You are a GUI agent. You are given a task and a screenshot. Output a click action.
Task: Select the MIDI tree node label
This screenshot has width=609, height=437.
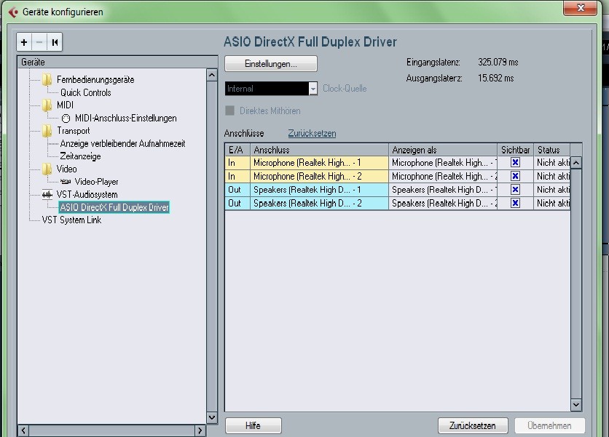pyautogui.click(x=65, y=105)
